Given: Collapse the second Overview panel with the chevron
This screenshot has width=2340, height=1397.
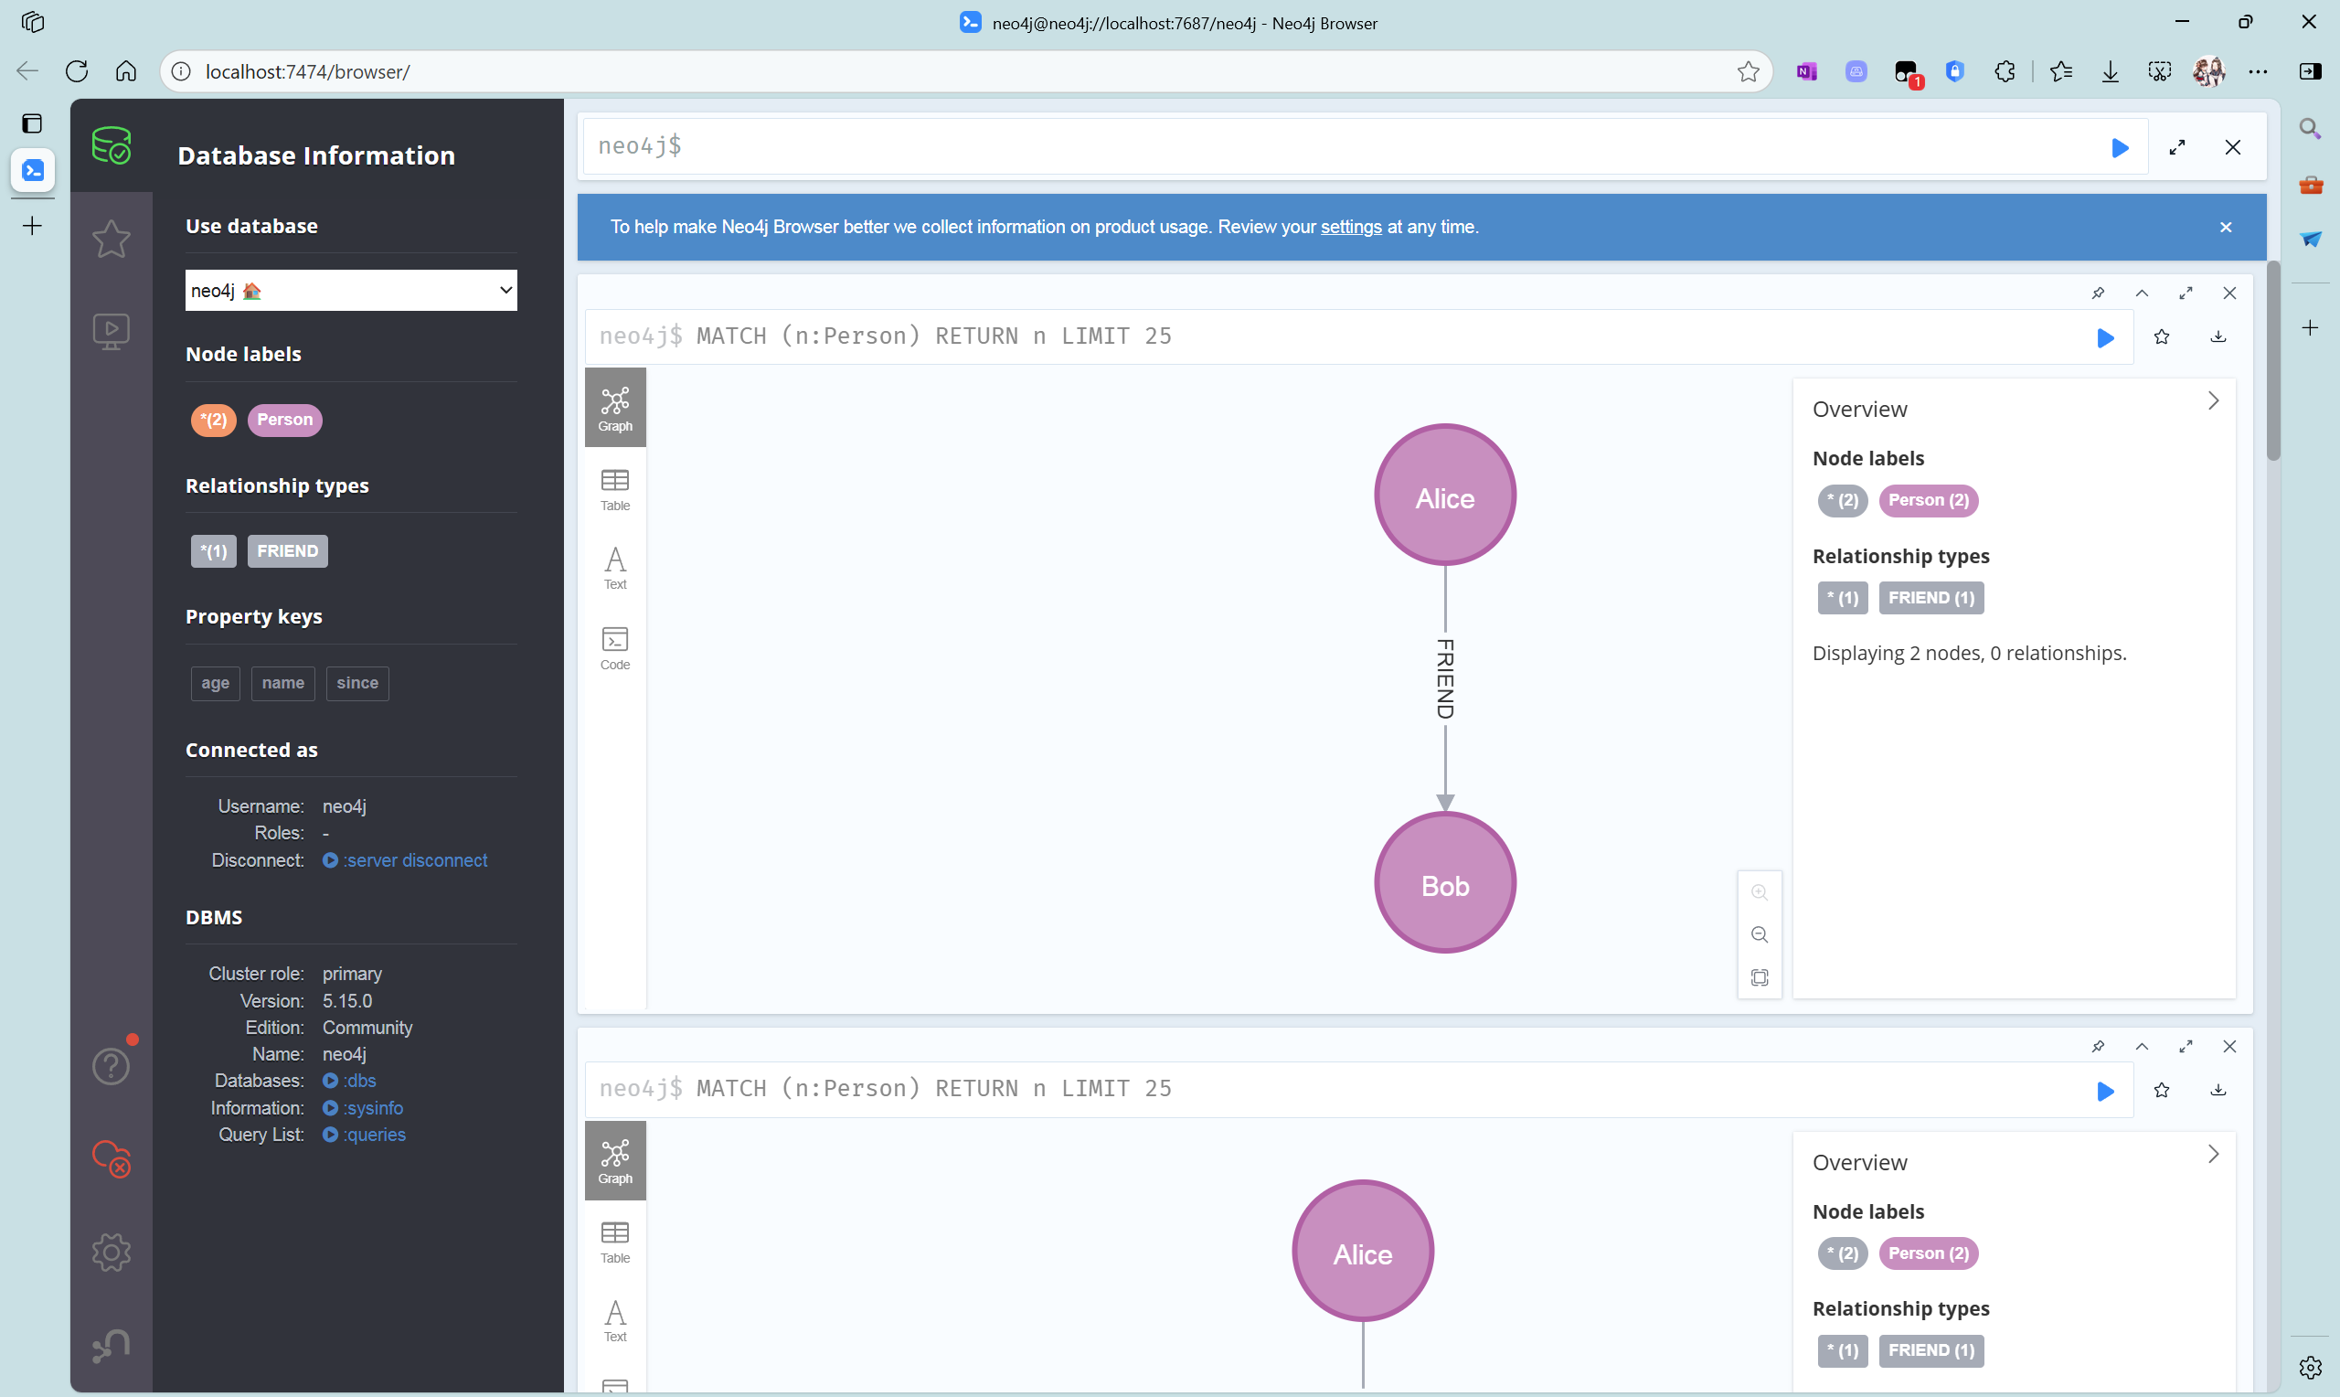Looking at the screenshot, I should (x=2213, y=1154).
